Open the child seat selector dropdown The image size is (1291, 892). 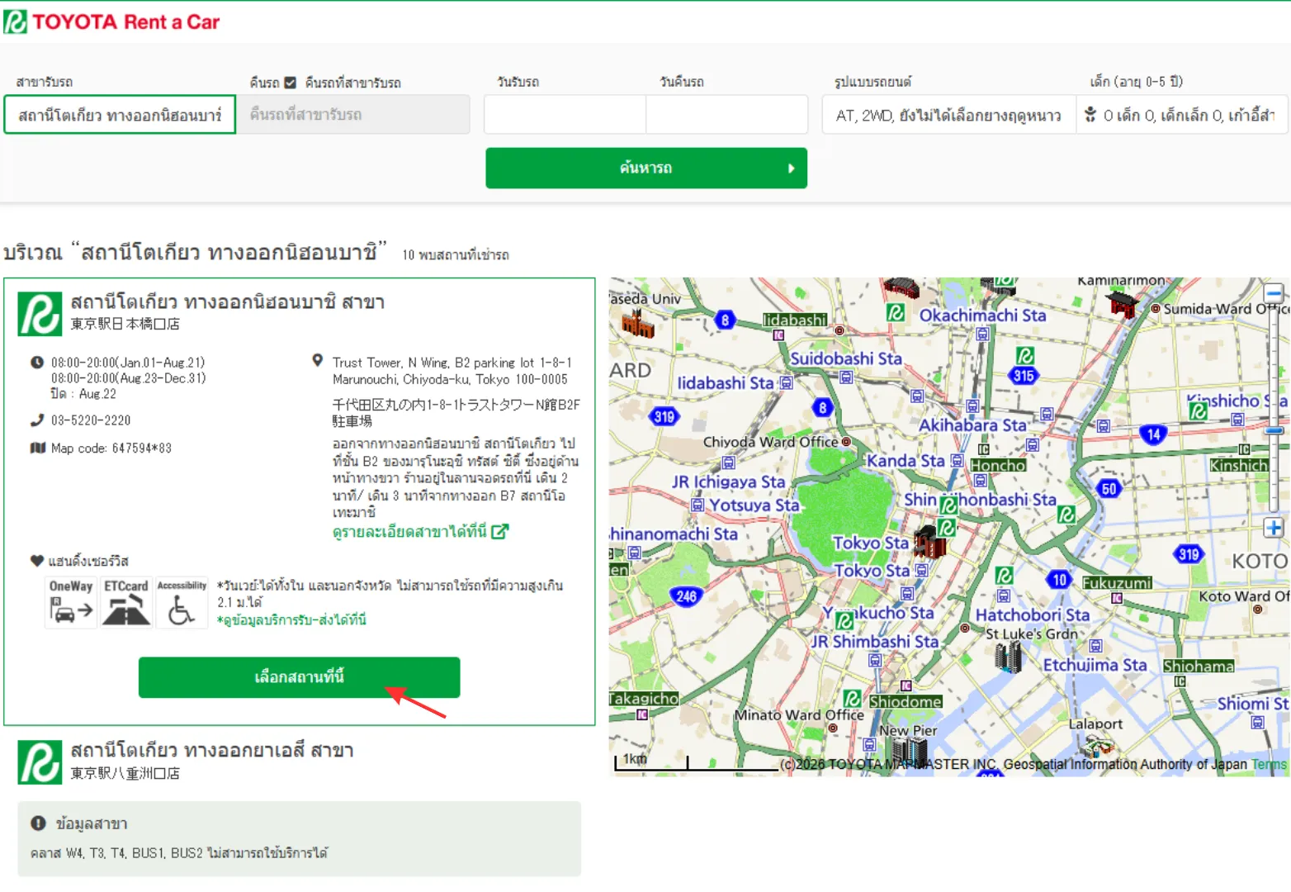coord(1182,115)
